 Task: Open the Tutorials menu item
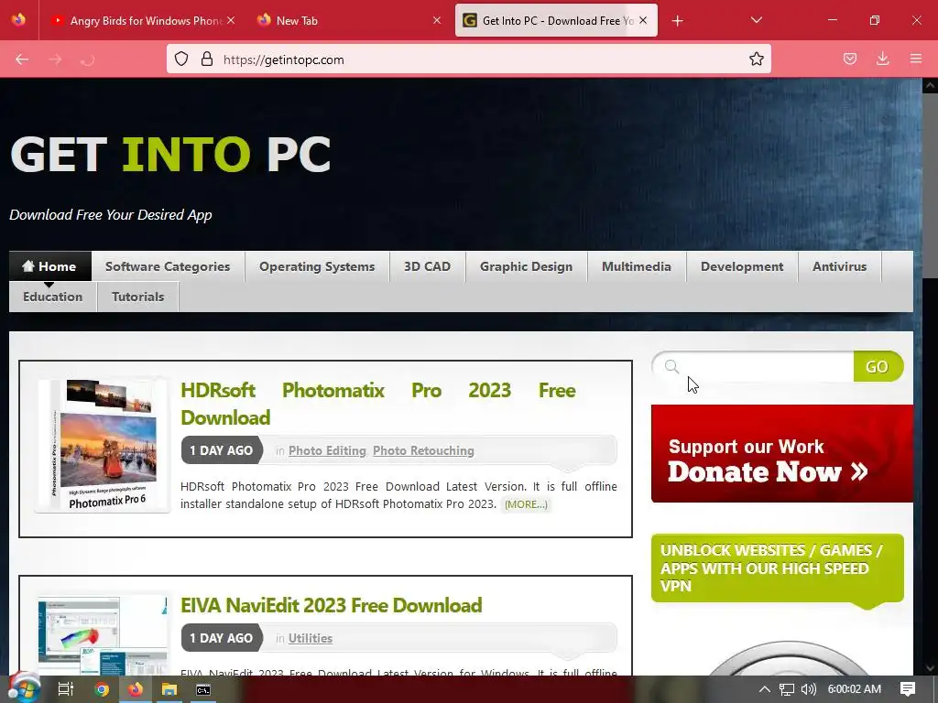coord(137,297)
